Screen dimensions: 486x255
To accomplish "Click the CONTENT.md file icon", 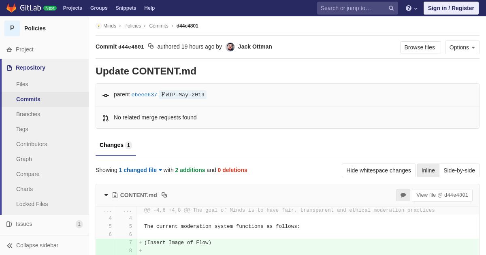I will [x=115, y=195].
